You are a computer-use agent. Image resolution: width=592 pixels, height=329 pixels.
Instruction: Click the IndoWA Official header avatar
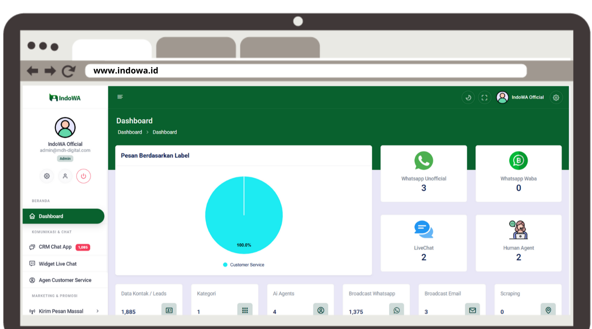502,97
